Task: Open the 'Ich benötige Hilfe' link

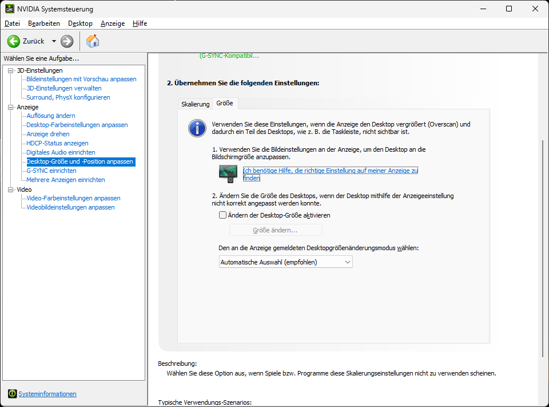Action: pyautogui.click(x=331, y=174)
